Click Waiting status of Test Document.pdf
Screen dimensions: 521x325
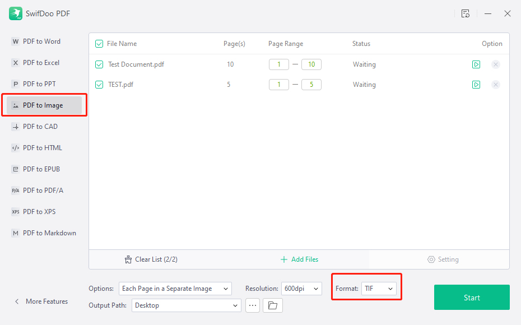tap(364, 64)
